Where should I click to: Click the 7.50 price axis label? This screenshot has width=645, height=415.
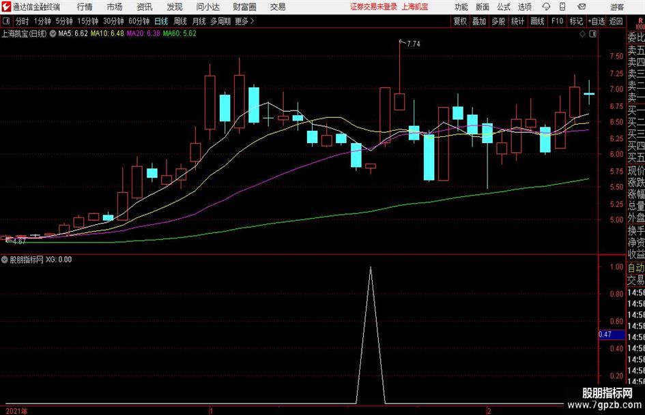tap(616, 57)
